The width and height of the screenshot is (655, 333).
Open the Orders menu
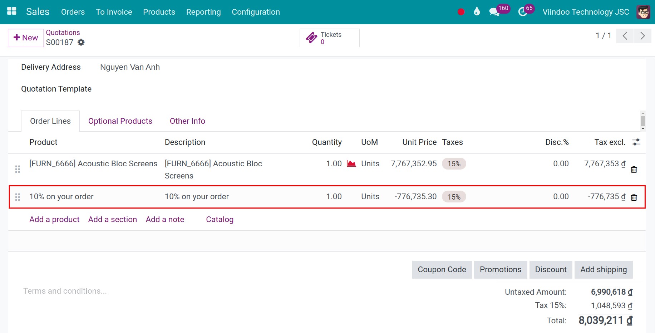tap(73, 12)
